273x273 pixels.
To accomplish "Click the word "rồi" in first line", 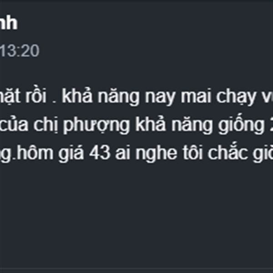I will (x=36, y=96).
